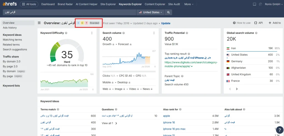Image resolution: width=284 pixels, height=136 pixels.
Task: Open the Ronix GmbH account menu
Action: point(274,4)
